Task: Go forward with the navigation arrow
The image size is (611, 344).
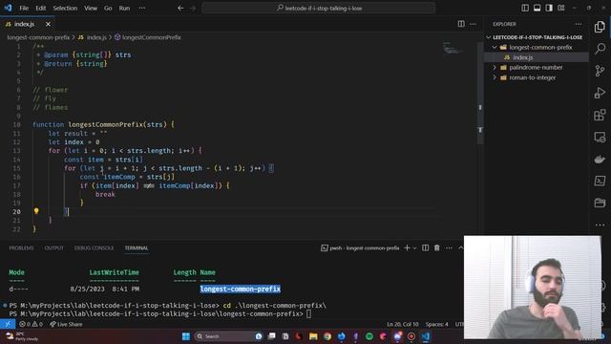Action: pos(193,8)
